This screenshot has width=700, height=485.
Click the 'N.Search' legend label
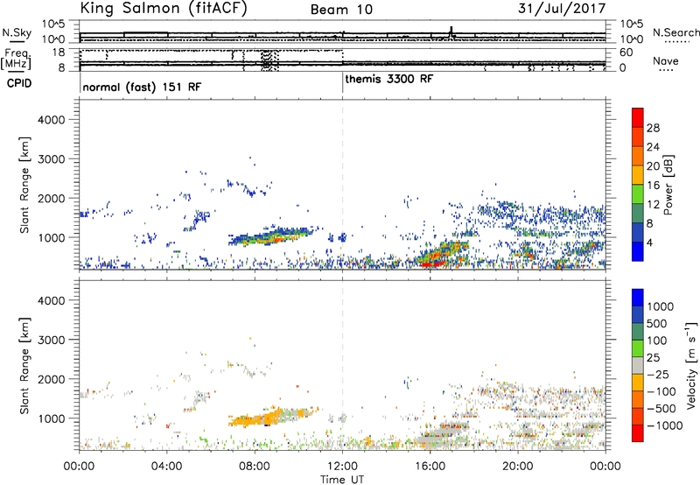point(676,32)
